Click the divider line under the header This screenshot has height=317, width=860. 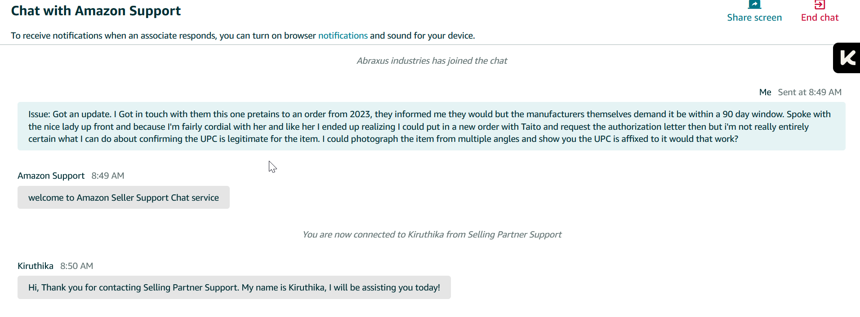click(x=405, y=44)
